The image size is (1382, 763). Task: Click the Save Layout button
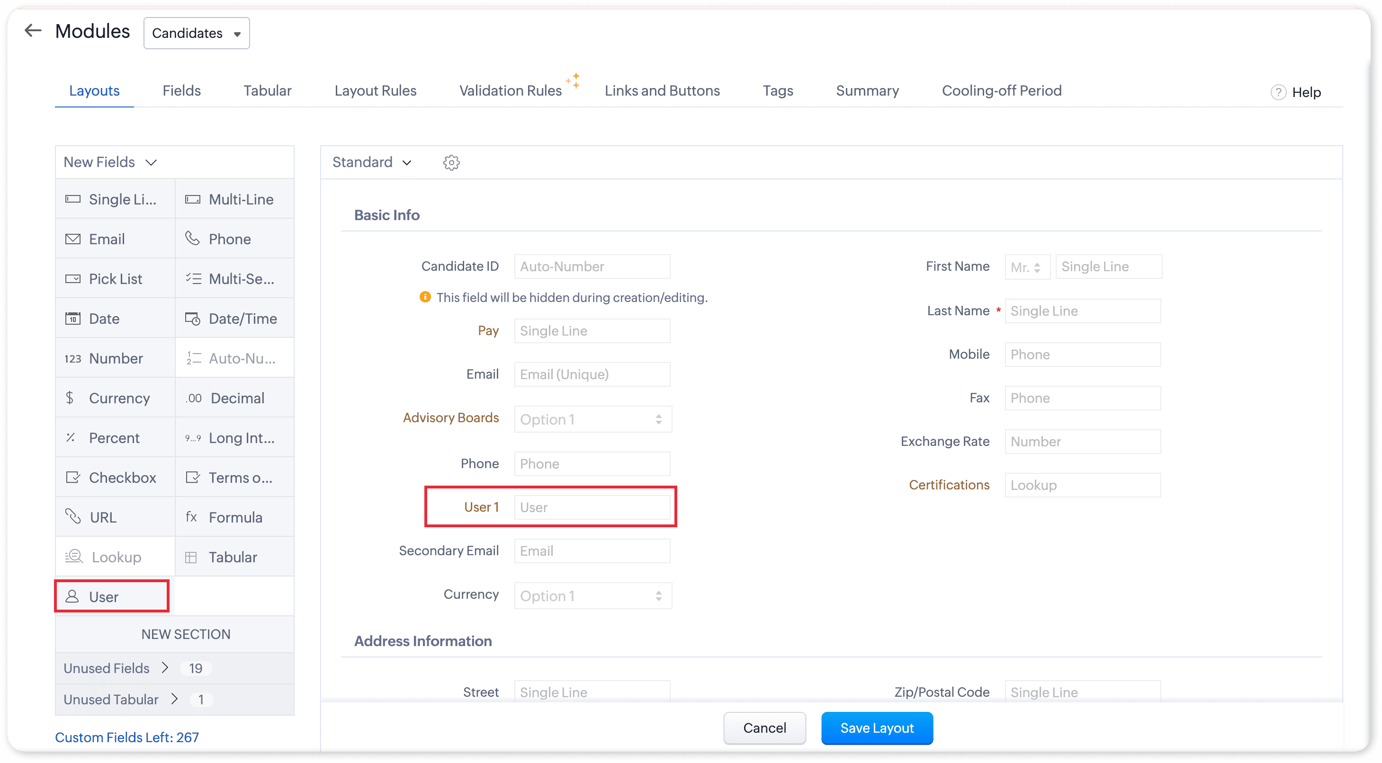[876, 728]
